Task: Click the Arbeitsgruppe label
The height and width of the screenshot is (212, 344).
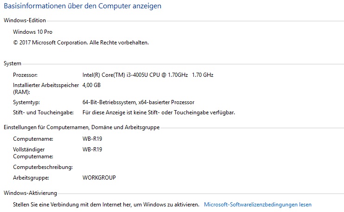Action: [x=31, y=177]
